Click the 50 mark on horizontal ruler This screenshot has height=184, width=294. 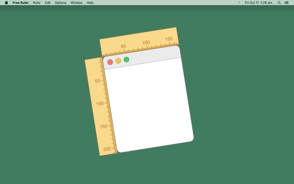pos(123,46)
